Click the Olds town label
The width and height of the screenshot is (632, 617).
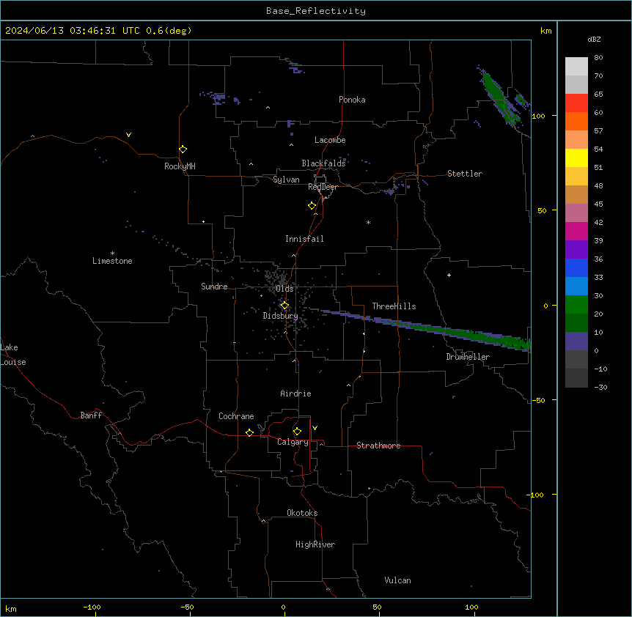284,289
